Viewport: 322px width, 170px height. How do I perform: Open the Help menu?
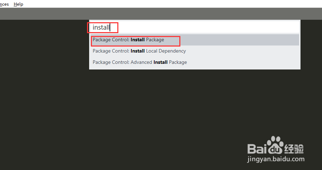[18, 4]
